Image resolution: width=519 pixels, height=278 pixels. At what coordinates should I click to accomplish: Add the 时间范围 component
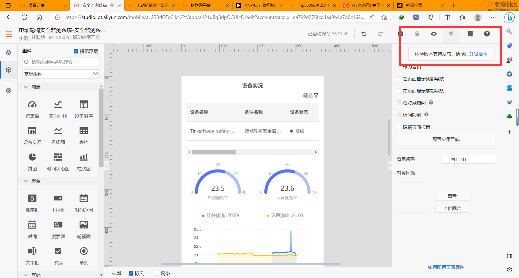(84, 203)
